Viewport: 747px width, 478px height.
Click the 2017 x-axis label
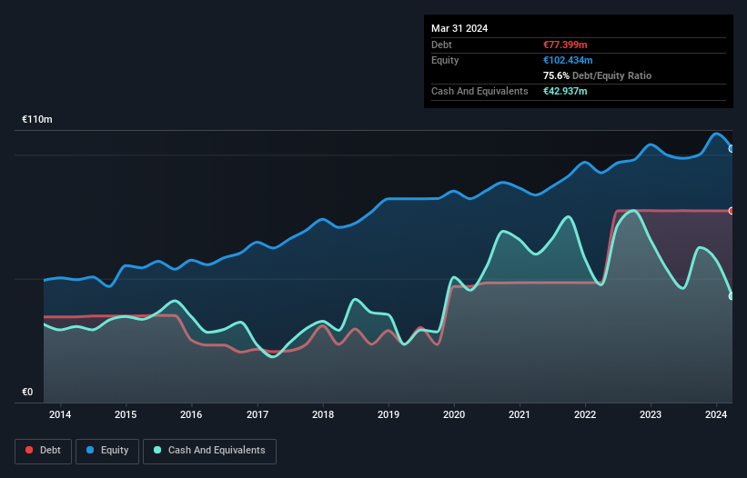click(x=257, y=414)
